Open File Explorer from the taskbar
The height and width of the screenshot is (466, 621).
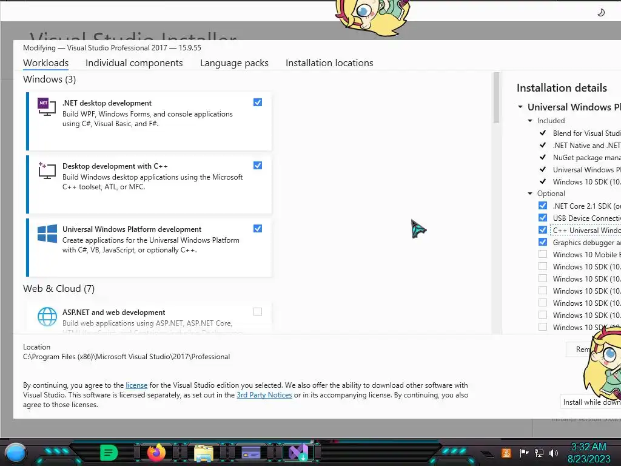(204, 453)
